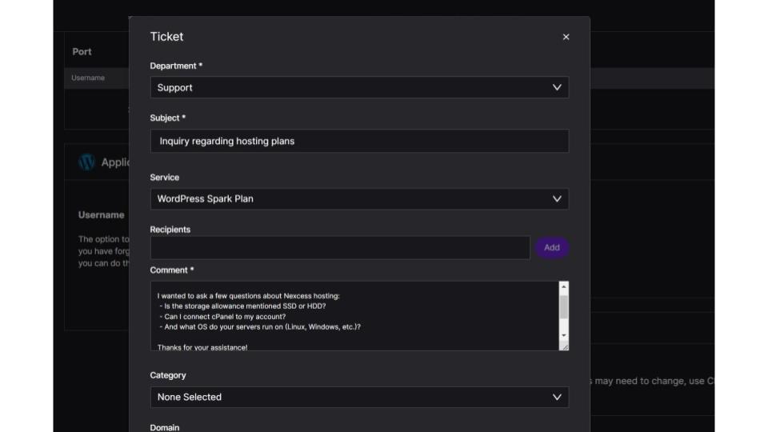
Task: Open the Category dropdown showing None Selected
Action: point(359,397)
